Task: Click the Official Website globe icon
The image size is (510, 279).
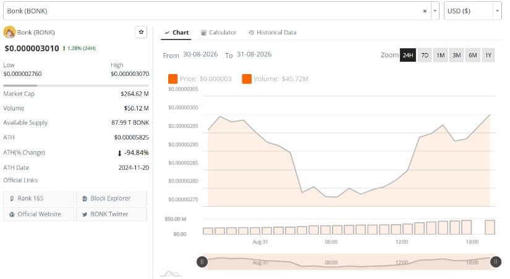Action: (x=12, y=214)
